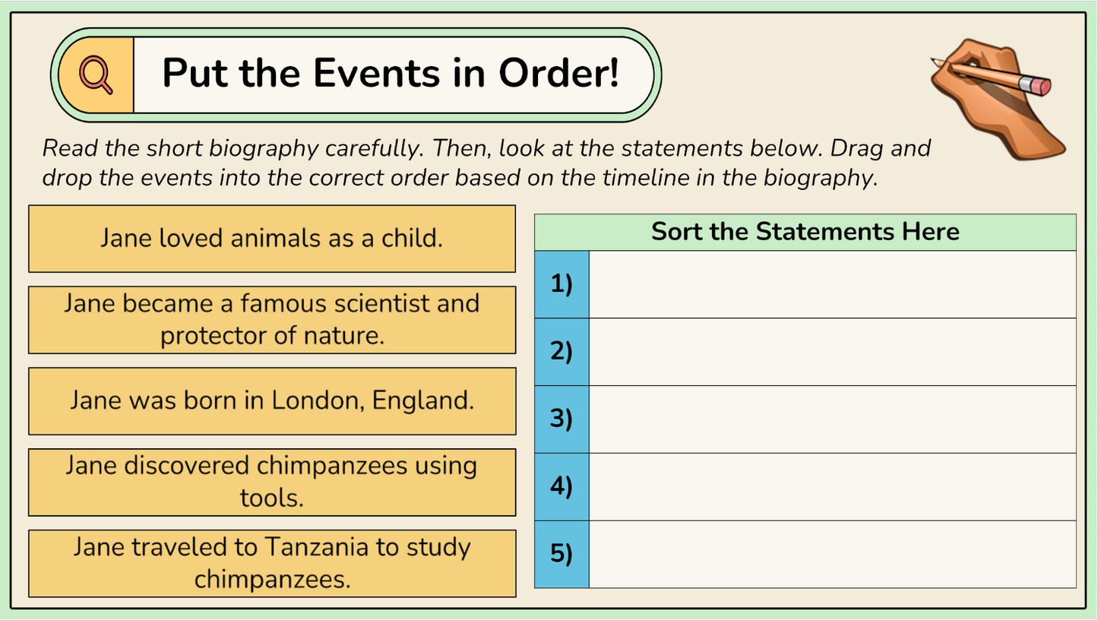
Task: Click the blue number 5) label
Action: (x=562, y=554)
